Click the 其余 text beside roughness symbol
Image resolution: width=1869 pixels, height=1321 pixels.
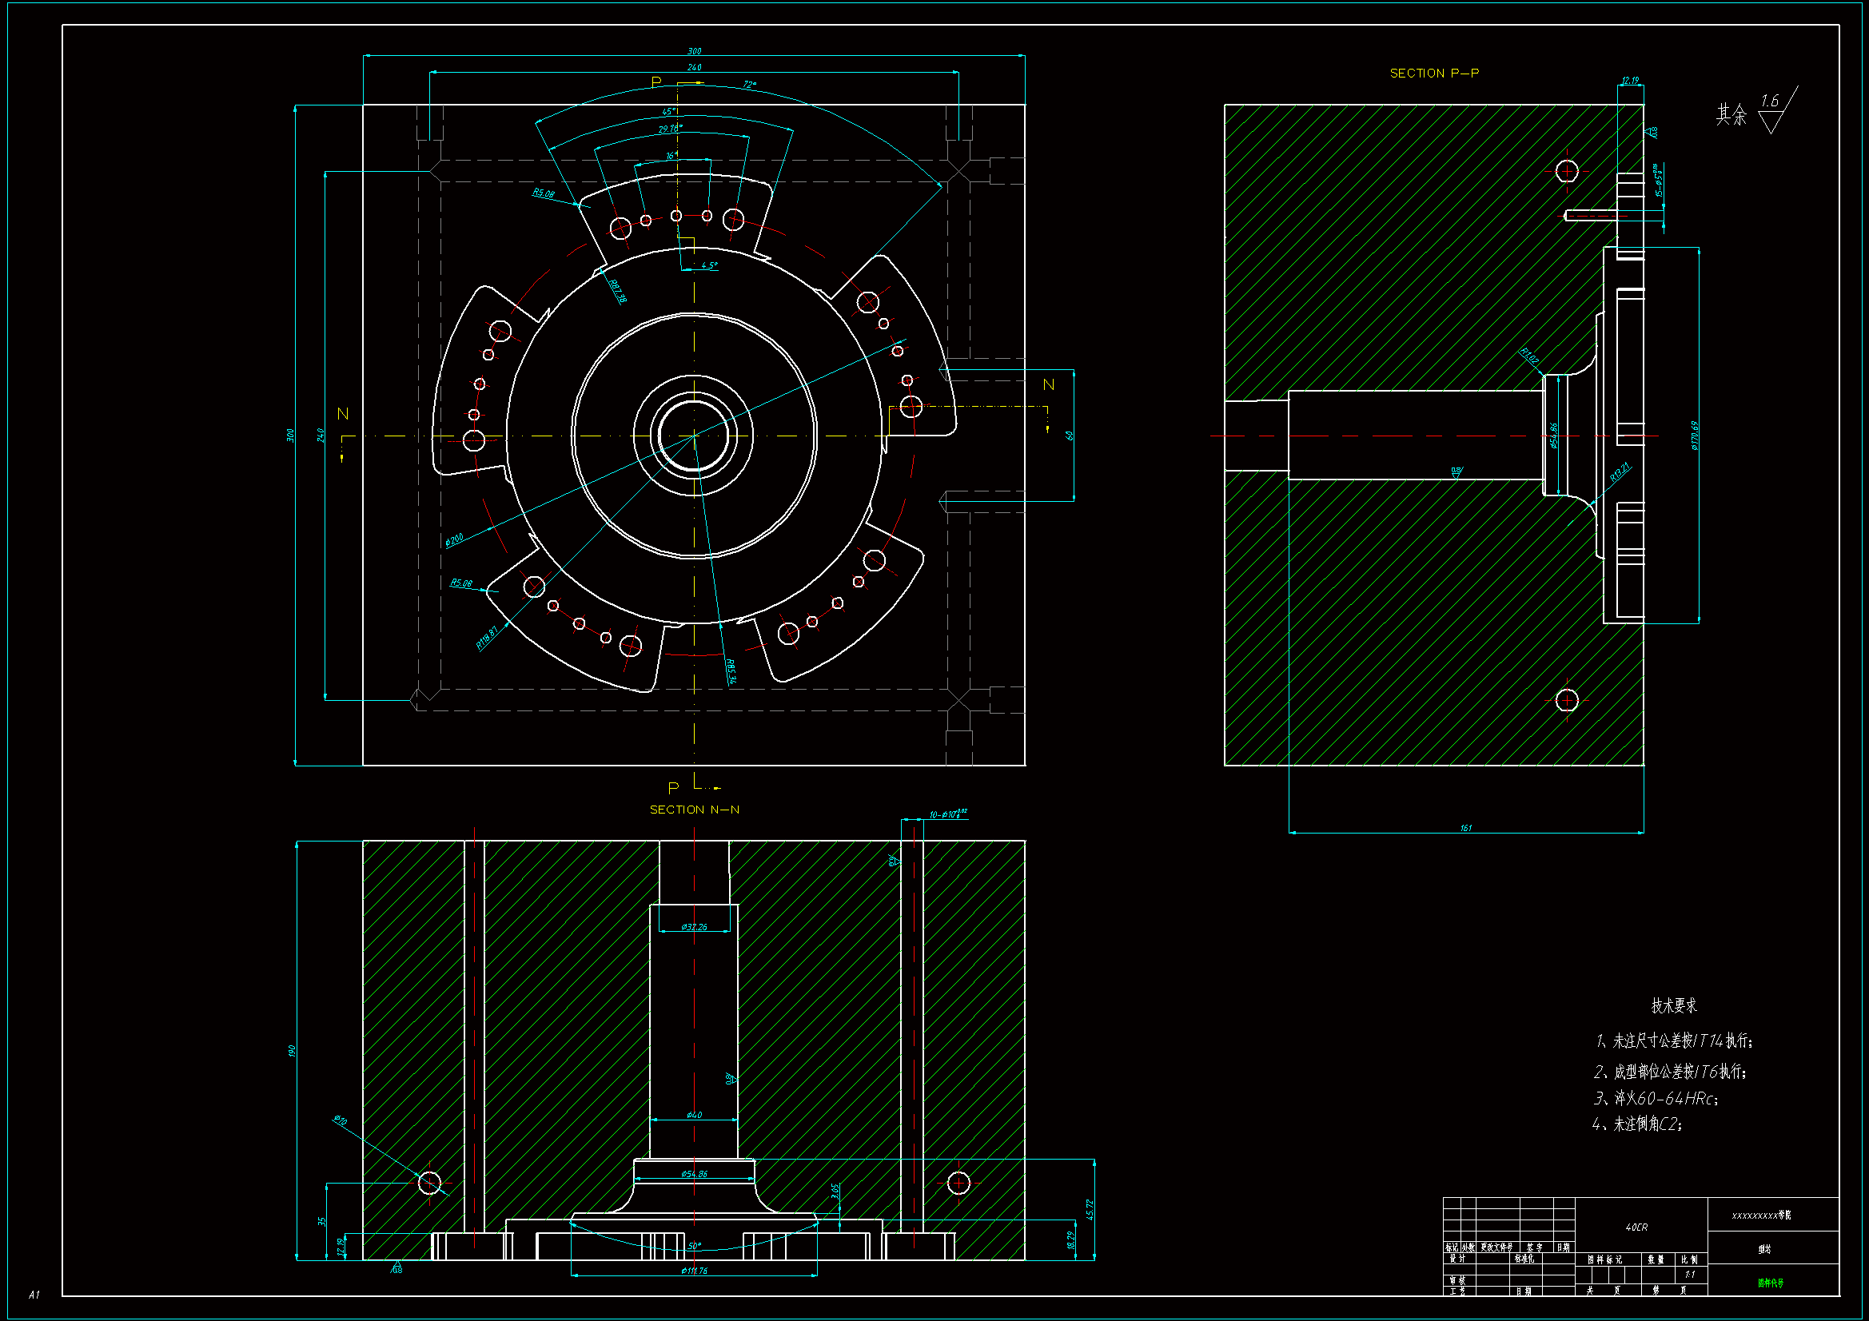coord(1731,115)
